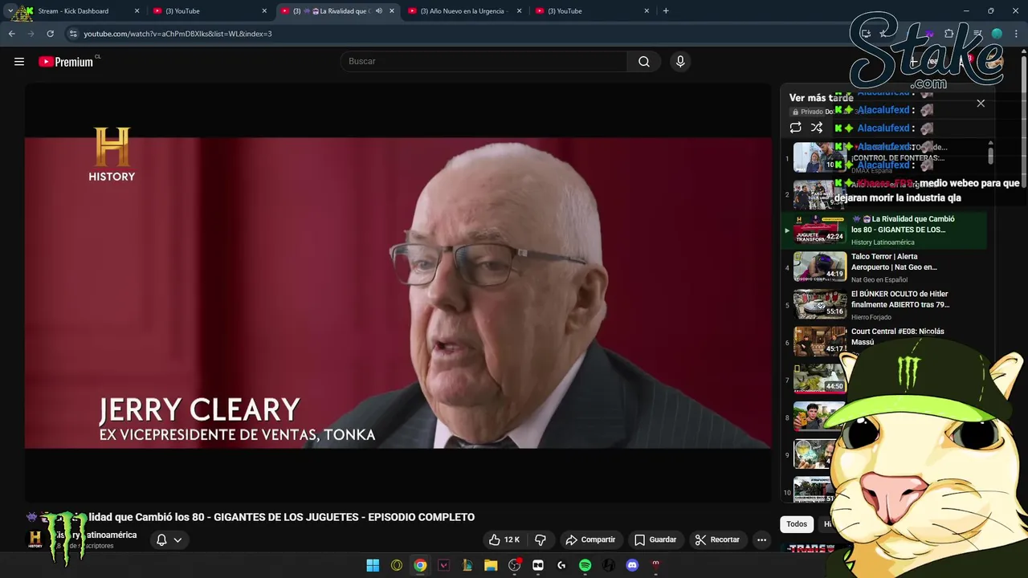Close the Ver más tarde playlist panel
This screenshot has width=1028, height=578.
pos(981,103)
